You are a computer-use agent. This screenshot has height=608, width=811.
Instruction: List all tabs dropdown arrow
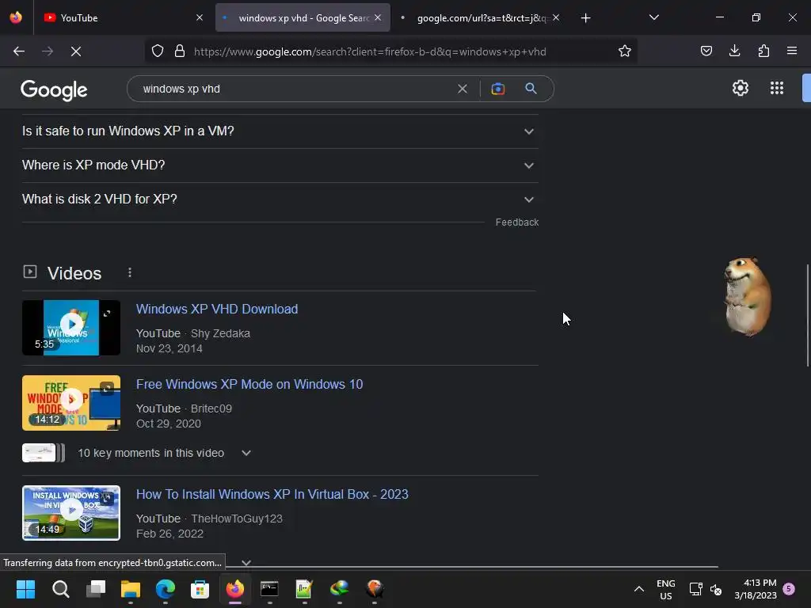[653, 17]
